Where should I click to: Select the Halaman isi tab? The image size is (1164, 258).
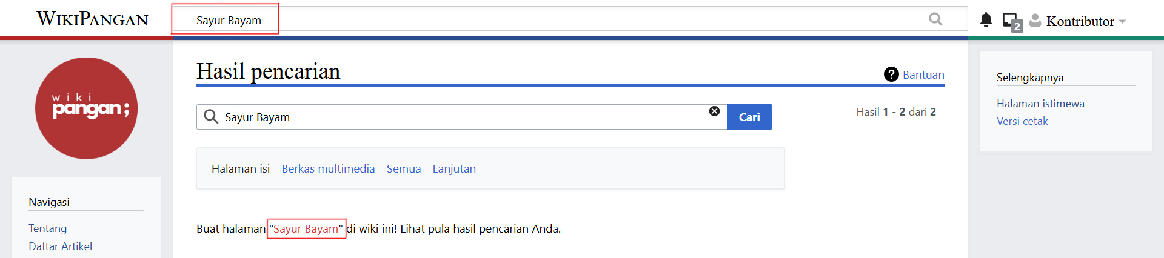point(241,169)
